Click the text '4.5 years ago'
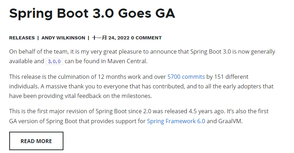 [206, 111]
